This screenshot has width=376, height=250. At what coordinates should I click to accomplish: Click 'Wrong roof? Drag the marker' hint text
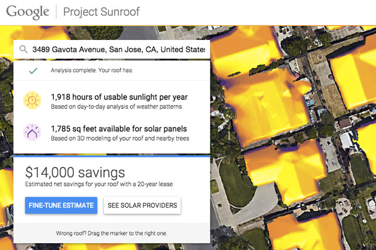112,233
